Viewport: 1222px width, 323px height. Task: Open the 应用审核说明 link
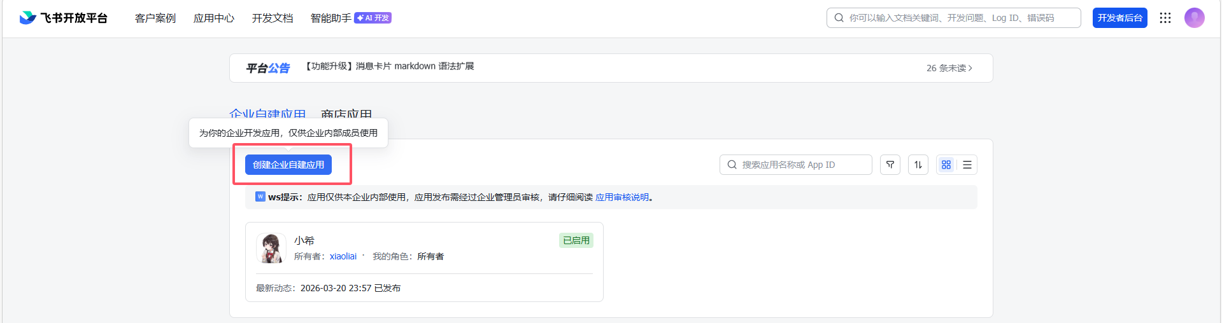coord(622,197)
